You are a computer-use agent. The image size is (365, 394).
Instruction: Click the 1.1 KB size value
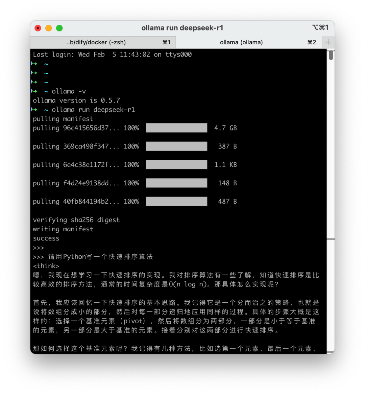(225, 165)
